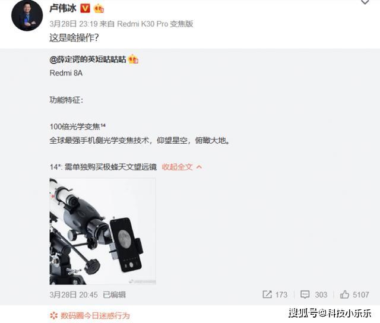
Task: Click the badge icon next to 薛定谔的英短咕咕咕
Action: point(133,59)
